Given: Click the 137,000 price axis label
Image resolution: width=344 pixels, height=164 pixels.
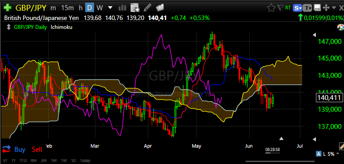Looking at the screenshot, I should tap(330, 126).
